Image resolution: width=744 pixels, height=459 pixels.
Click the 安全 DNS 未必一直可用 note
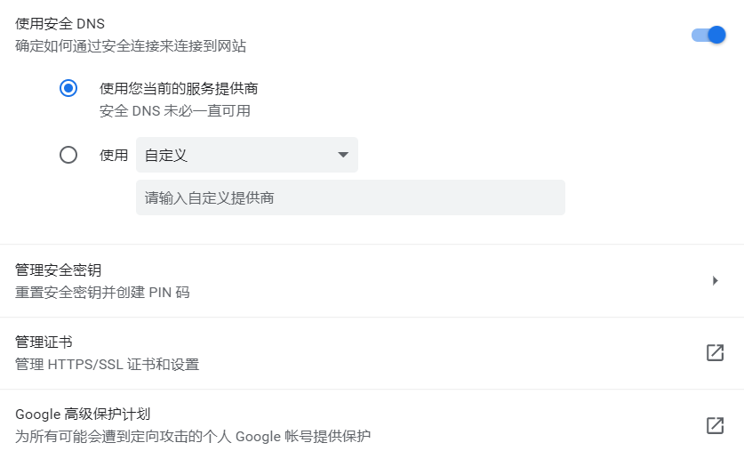(x=174, y=111)
